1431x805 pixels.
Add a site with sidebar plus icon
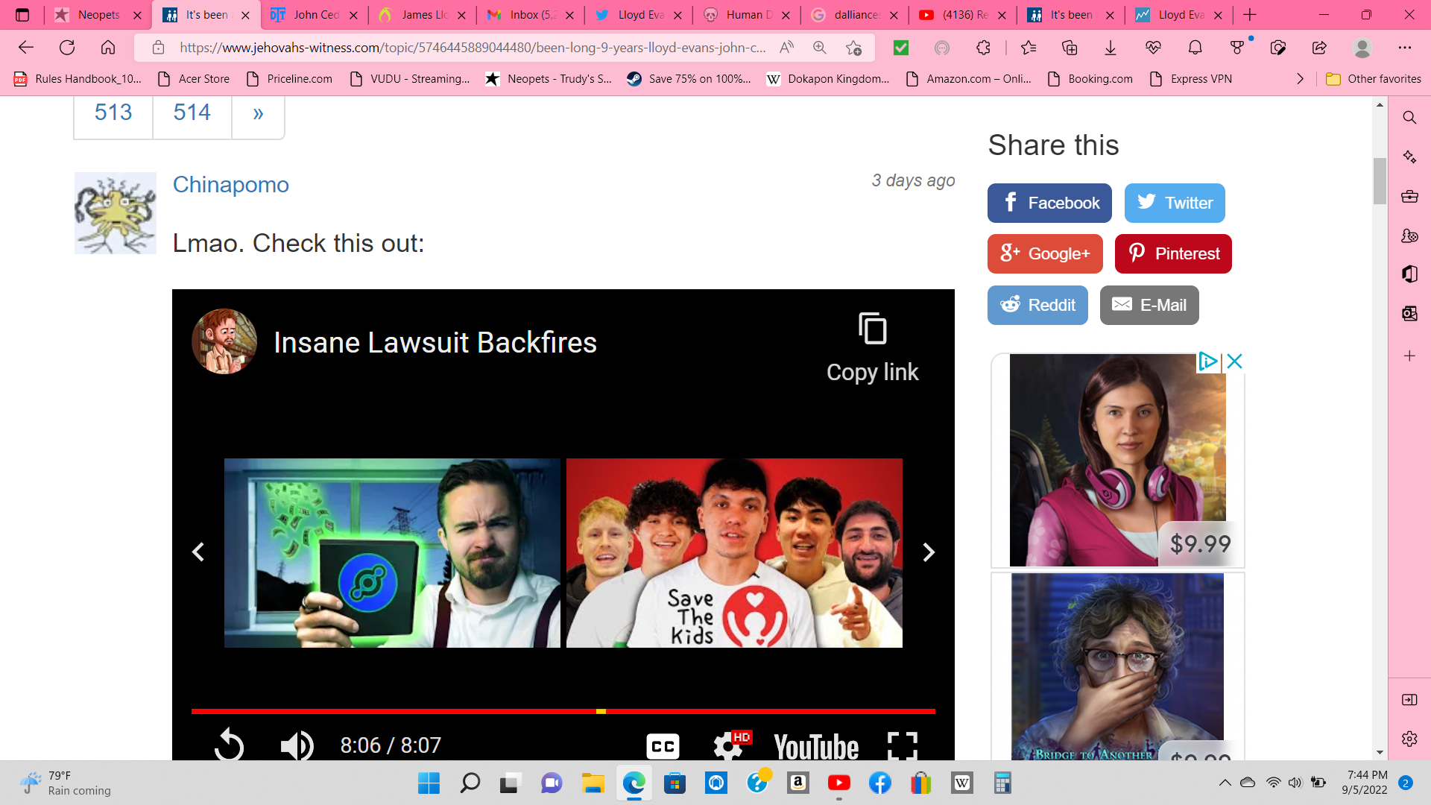(1409, 356)
